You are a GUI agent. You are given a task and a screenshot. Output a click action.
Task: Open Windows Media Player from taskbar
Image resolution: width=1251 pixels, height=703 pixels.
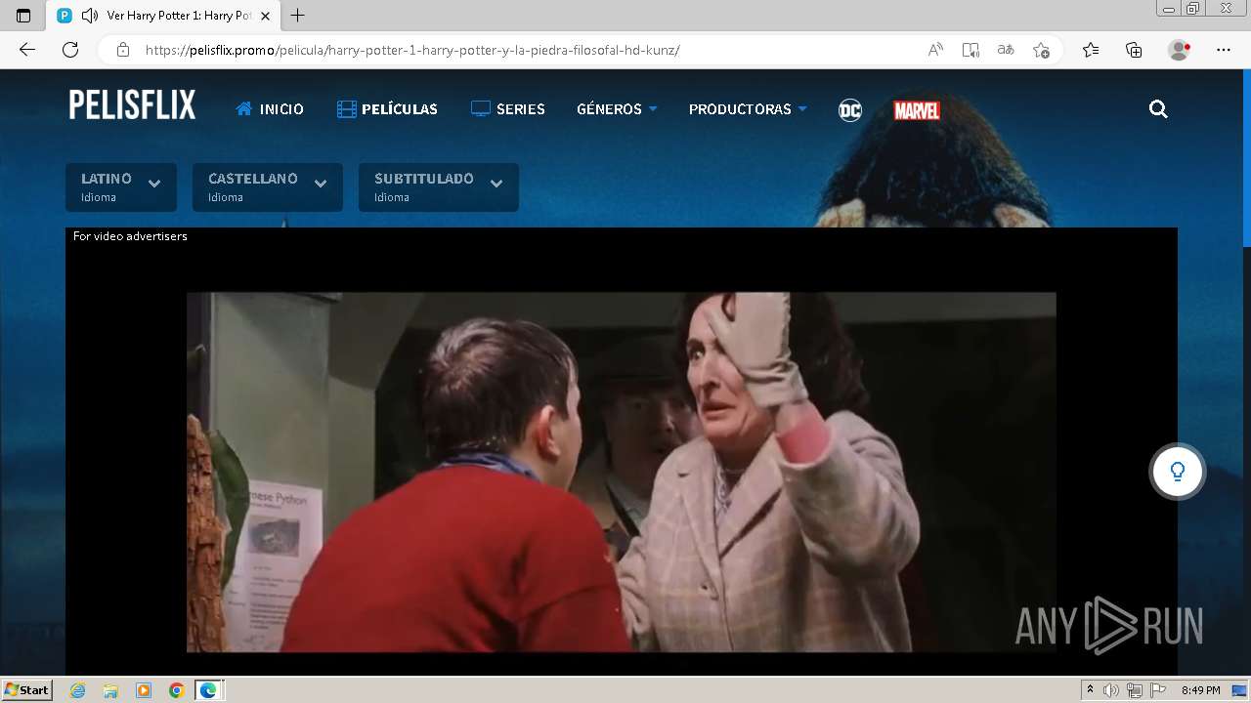click(x=144, y=690)
